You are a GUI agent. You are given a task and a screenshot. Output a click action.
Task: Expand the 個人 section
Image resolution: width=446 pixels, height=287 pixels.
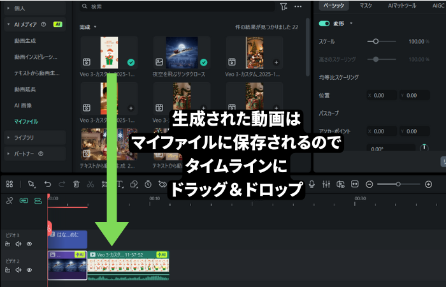8,8
